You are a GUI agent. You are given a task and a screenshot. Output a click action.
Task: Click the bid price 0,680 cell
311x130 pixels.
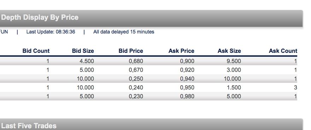click(136, 61)
